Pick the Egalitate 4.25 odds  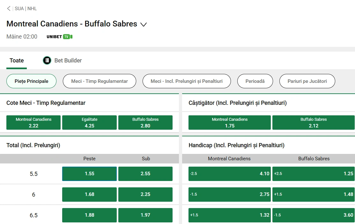[89, 123]
